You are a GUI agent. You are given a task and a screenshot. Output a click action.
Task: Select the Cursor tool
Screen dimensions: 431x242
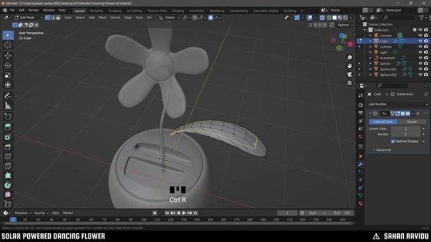click(x=7, y=45)
